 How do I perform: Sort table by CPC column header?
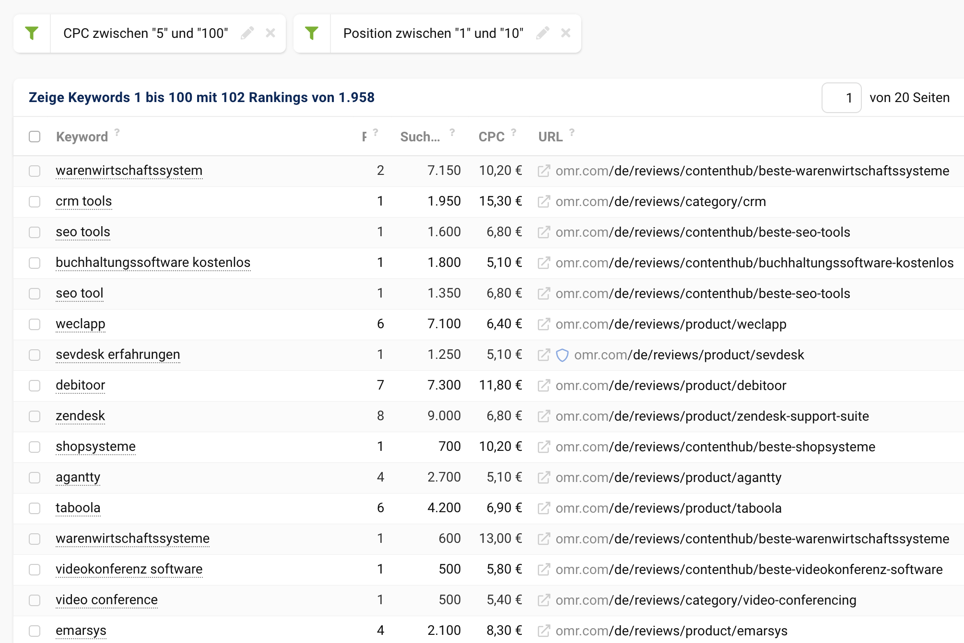[492, 137]
